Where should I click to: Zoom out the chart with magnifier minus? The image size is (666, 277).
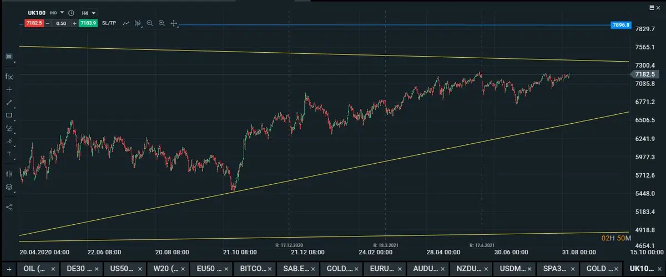pyautogui.click(x=150, y=23)
